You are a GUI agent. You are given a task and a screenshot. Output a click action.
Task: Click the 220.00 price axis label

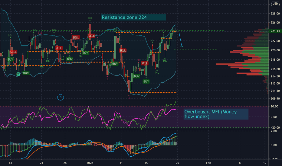[x=275, y=50]
